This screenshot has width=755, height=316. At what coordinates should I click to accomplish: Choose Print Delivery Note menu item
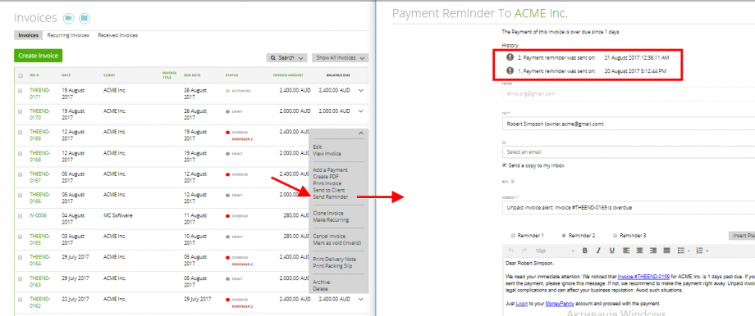[335, 260]
